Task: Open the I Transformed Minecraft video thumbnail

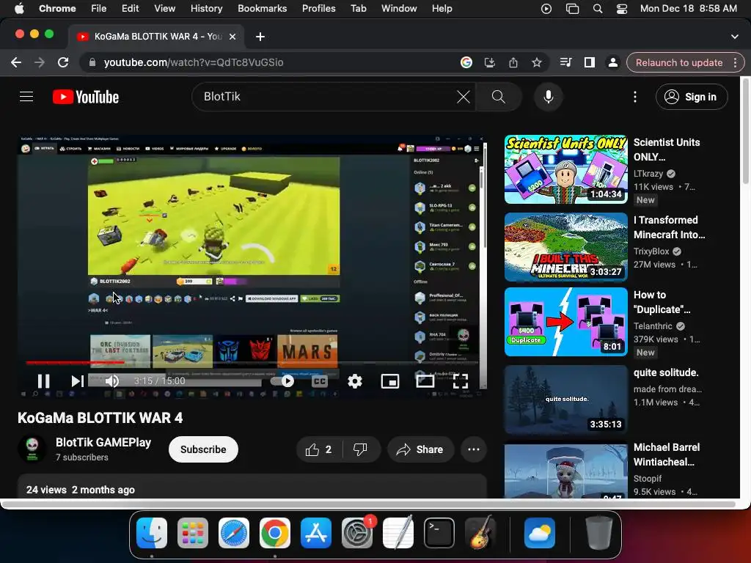Action: click(x=565, y=246)
